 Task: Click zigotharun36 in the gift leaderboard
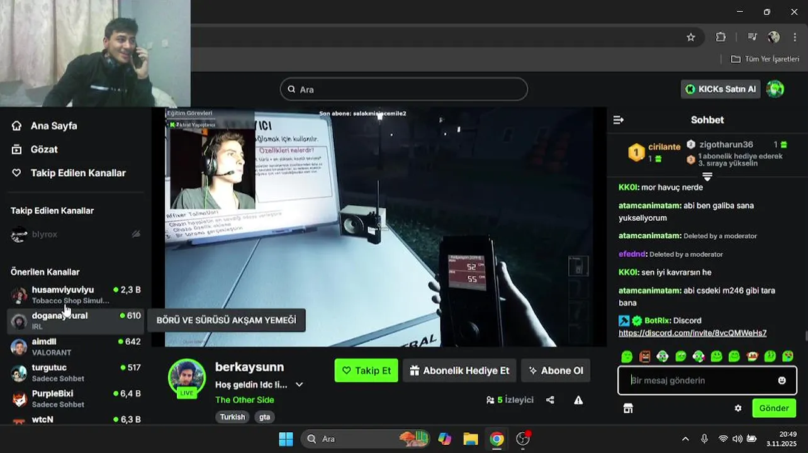coord(726,145)
